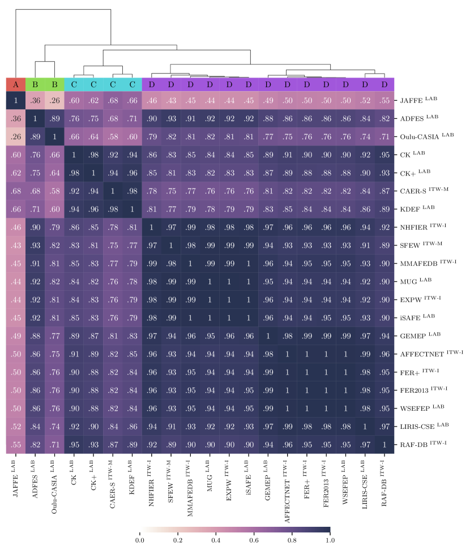Viewport: 470px width, 550px height.
Task: Click the .89 cell in ADFES row, Oulu-CASIA column
Action: point(54,119)
